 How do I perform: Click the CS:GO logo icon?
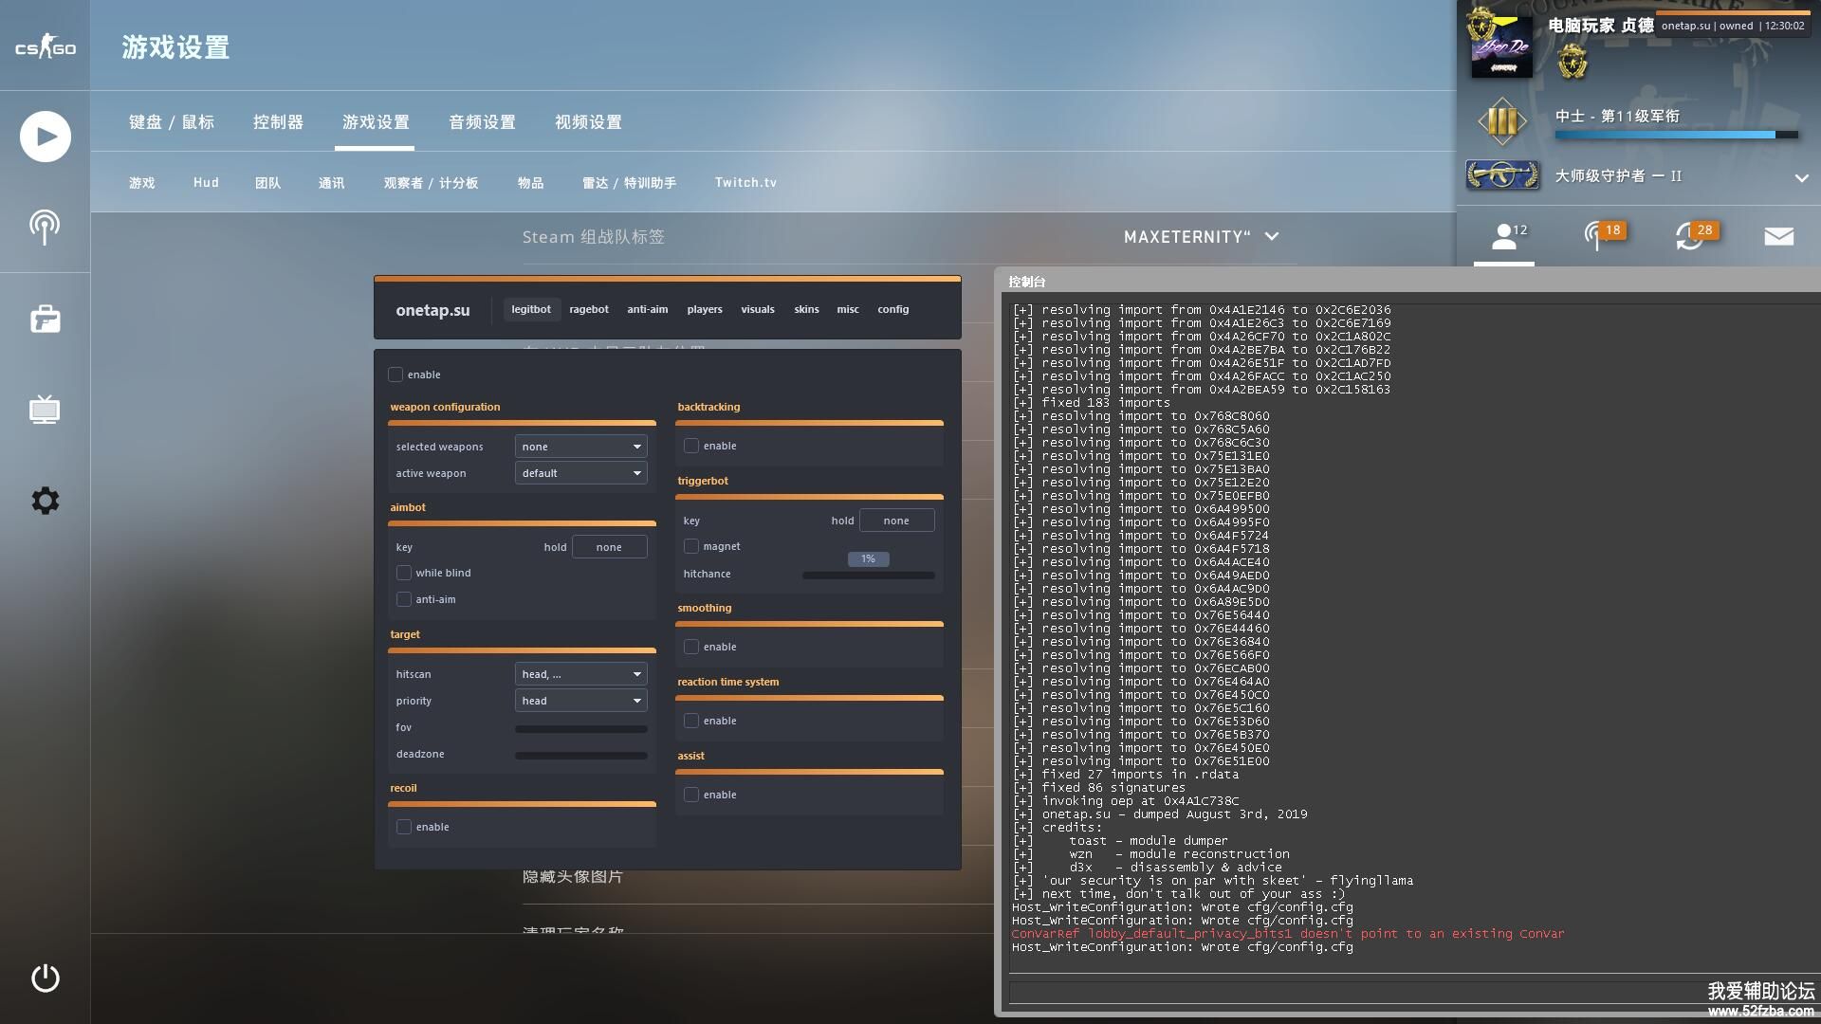coord(45,46)
